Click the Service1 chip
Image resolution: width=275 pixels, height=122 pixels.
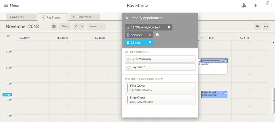click(139, 35)
